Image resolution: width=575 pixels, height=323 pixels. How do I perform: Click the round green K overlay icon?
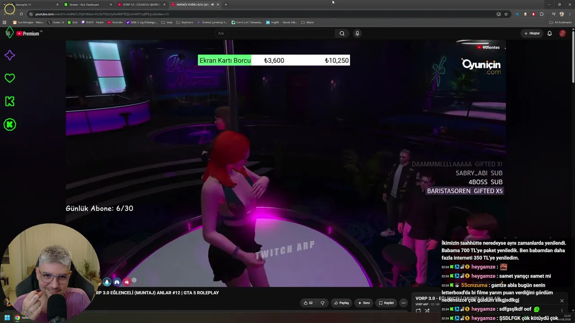pyautogui.click(x=9, y=124)
